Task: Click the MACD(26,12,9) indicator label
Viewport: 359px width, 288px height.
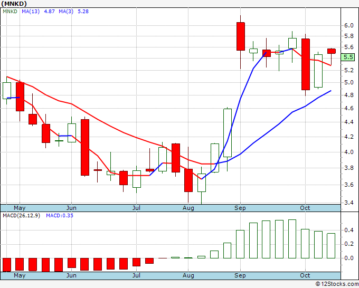Action: [x=21, y=216]
